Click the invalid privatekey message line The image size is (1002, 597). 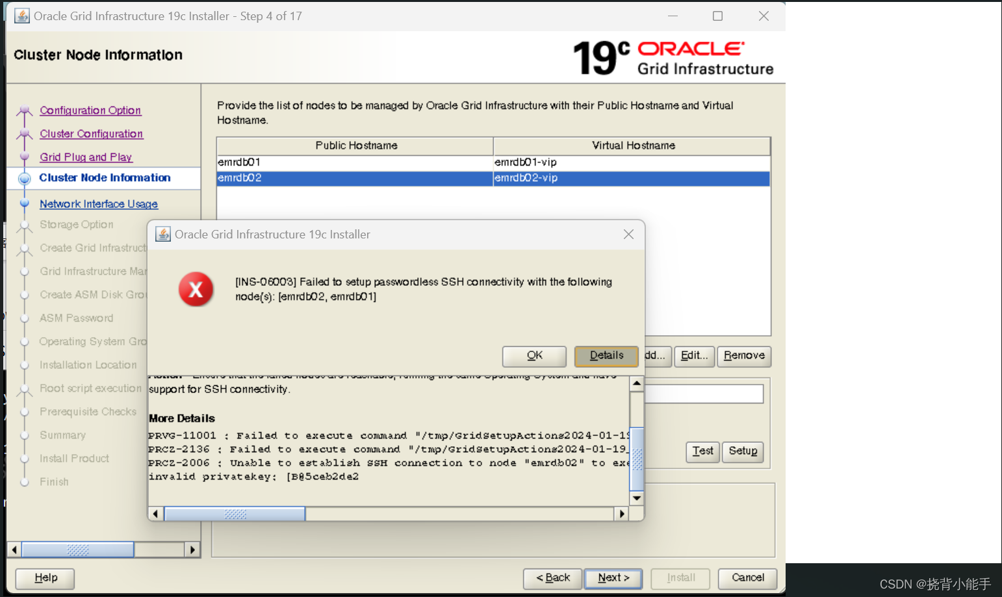tap(253, 477)
